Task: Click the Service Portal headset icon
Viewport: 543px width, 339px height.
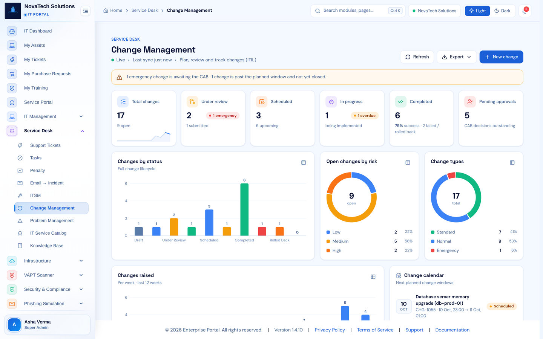Action: (x=12, y=102)
